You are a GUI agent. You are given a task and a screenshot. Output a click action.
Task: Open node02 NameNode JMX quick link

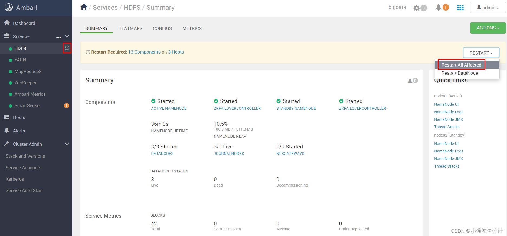coord(449,159)
